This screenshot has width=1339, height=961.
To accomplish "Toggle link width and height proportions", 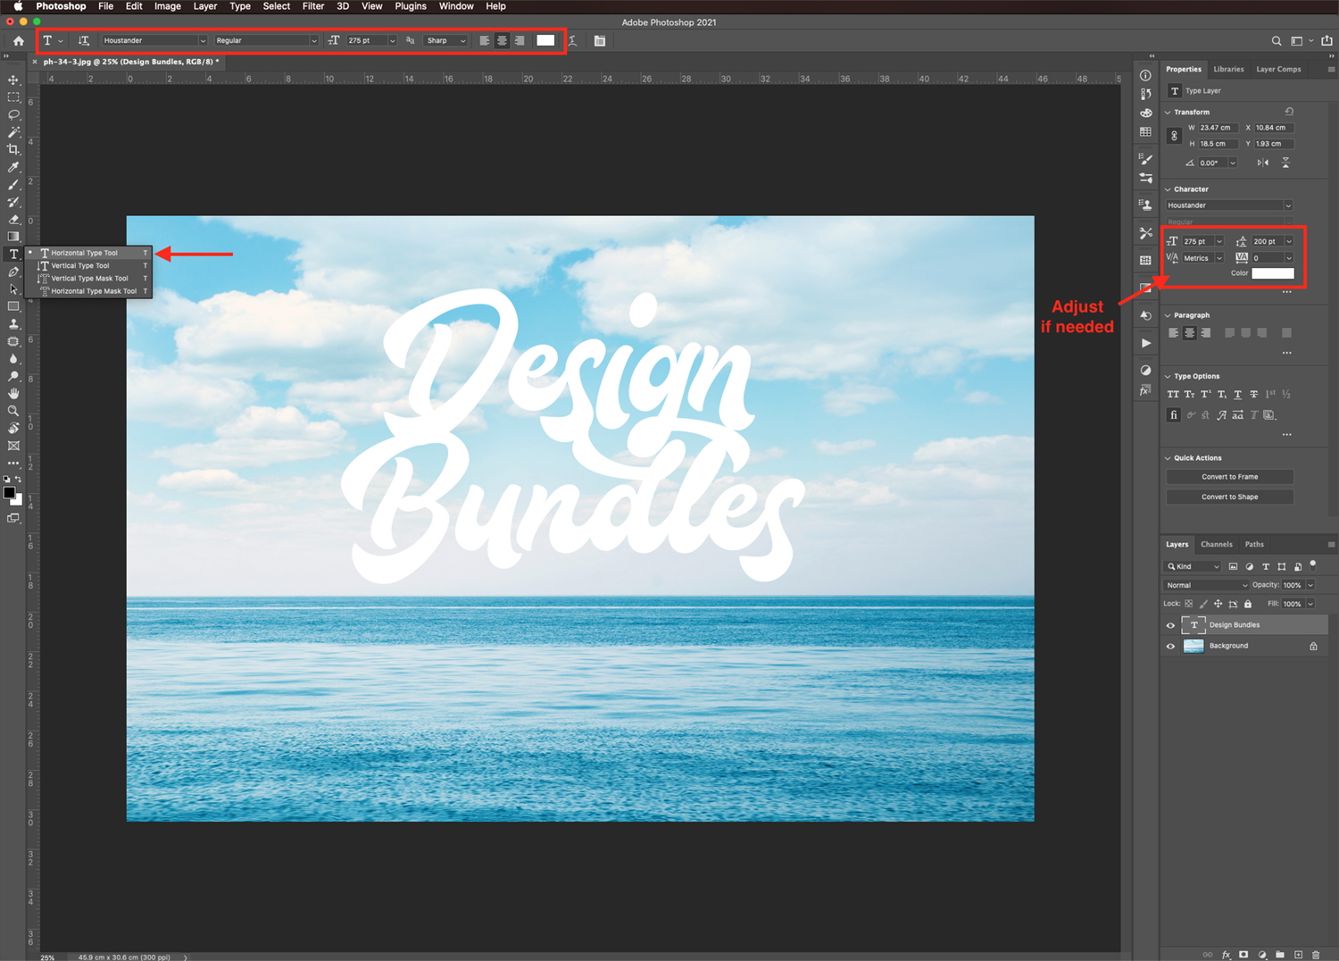I will pyautogui.click(x=1174, y=136).
